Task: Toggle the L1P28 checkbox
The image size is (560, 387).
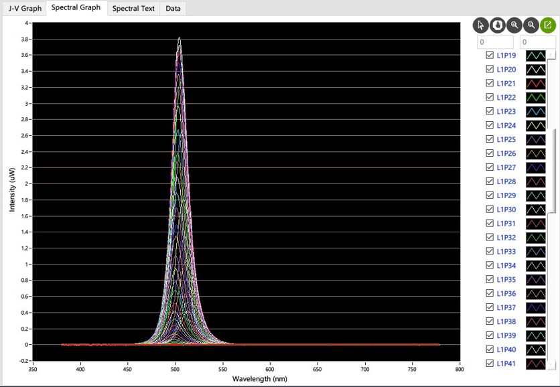Action: point(490,181)
